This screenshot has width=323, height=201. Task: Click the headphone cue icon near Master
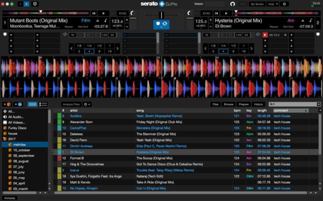tap(233, 4)
